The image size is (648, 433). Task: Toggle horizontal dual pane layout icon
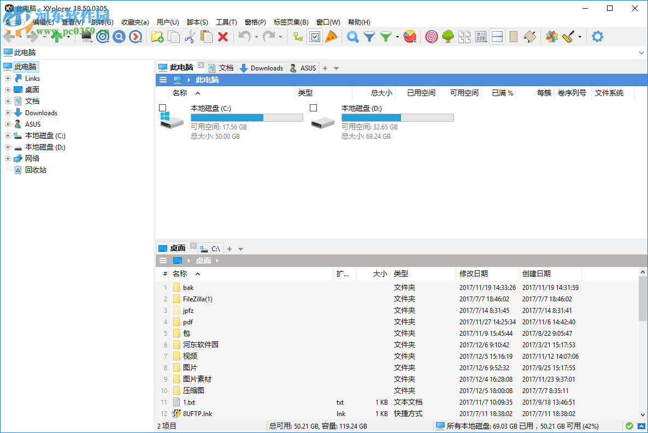tap(497, 37)
